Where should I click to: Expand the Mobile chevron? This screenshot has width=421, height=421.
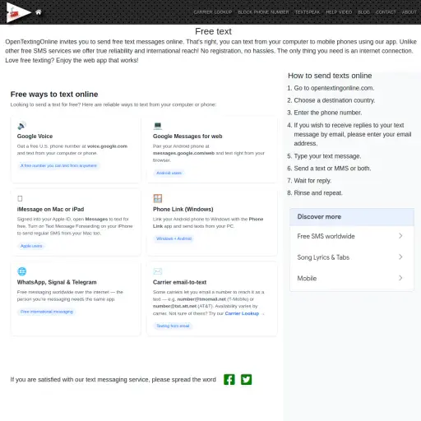(400, 278)
